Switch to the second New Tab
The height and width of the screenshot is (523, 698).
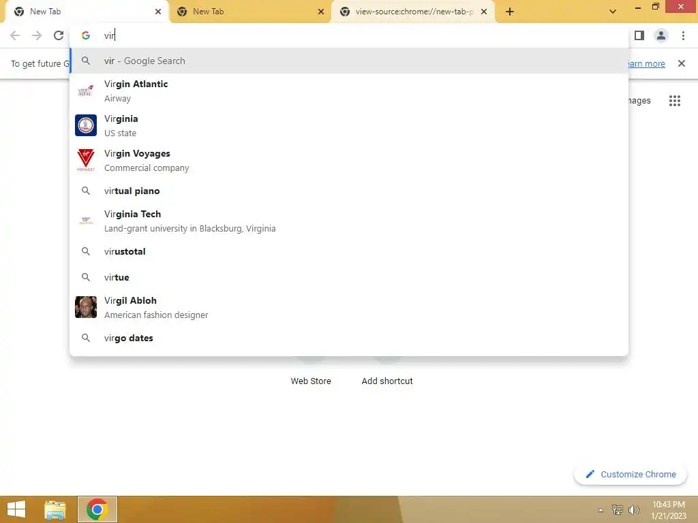click(249, 12)
